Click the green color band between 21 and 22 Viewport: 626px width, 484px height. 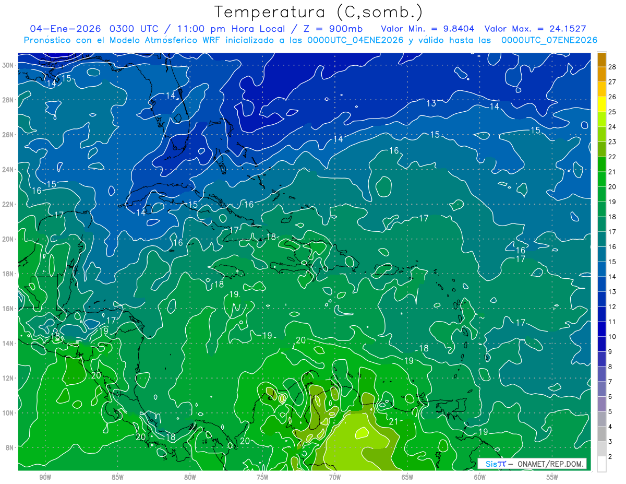[602, 164]
